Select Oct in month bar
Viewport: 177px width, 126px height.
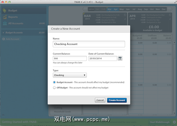pyautogui.click(x=152, y=9)
